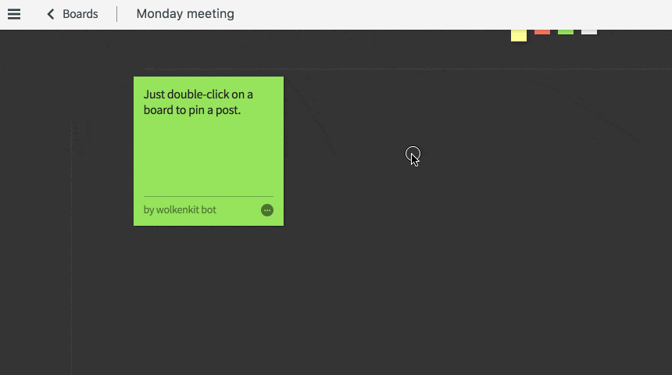This screenshot has height=375, width=672.
Task: Select the green post's blank middle area
Action: [208, 156]
